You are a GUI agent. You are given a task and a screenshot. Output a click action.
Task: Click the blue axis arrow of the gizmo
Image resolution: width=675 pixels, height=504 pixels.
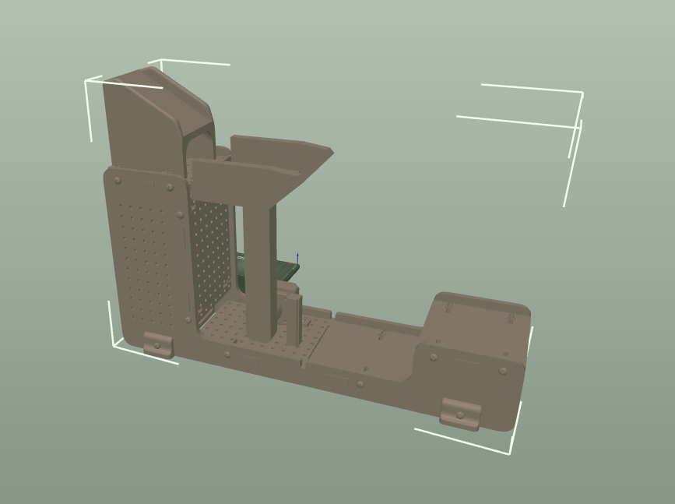298,259
